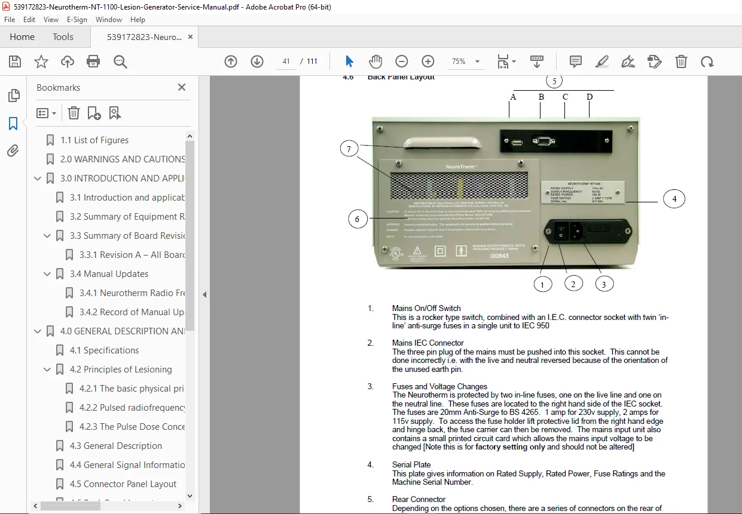The height and width of the screenshot is (514, 742).
Task: Go to 3.2 Summary of Equipment bookmark
Action: pos(127,217)
